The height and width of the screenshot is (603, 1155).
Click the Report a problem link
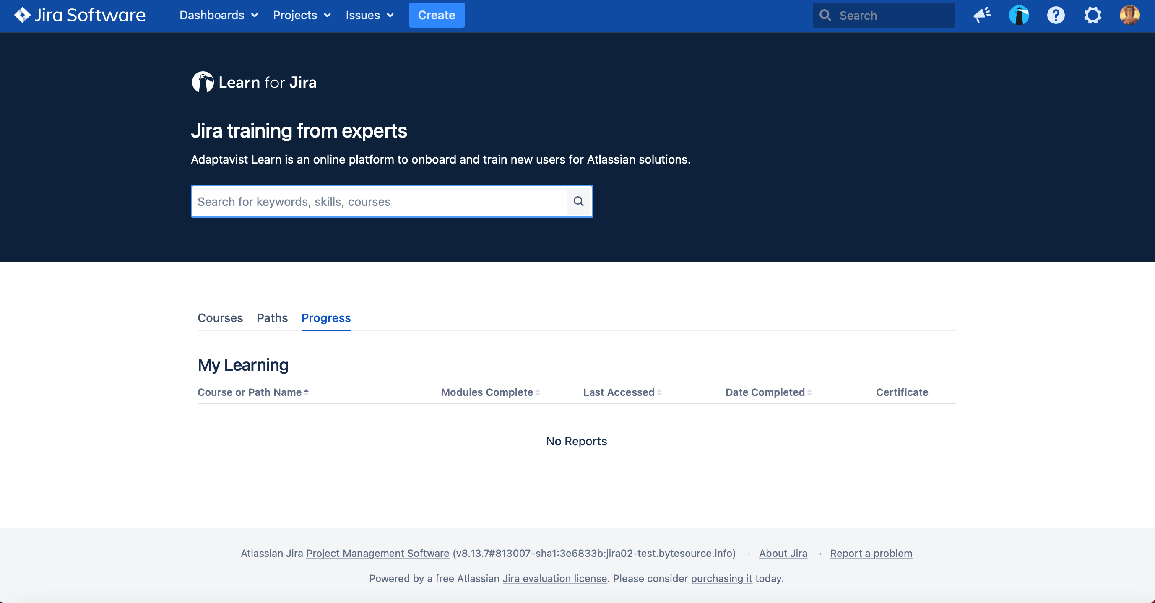(871, 553)
